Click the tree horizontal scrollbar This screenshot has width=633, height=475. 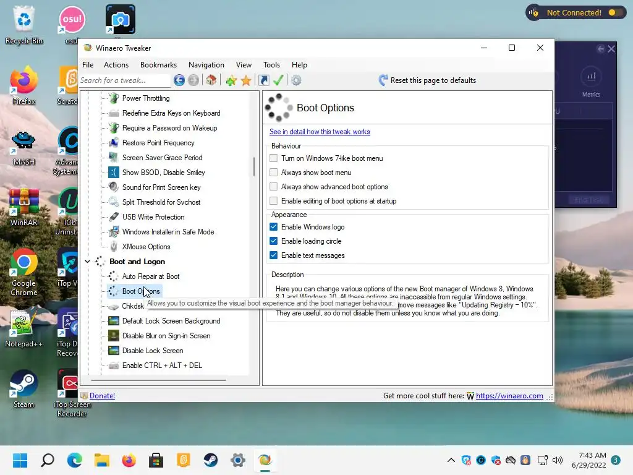click(x=158, y=380)
